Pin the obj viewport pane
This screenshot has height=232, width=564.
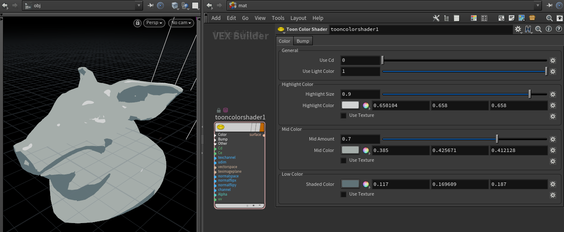pyautogui.click(x=151, y=6)
